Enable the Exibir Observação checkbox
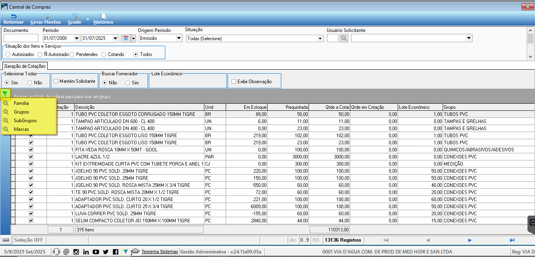Image resolution: width=535 pixels, height=257 pixels. tap(234, 81)
